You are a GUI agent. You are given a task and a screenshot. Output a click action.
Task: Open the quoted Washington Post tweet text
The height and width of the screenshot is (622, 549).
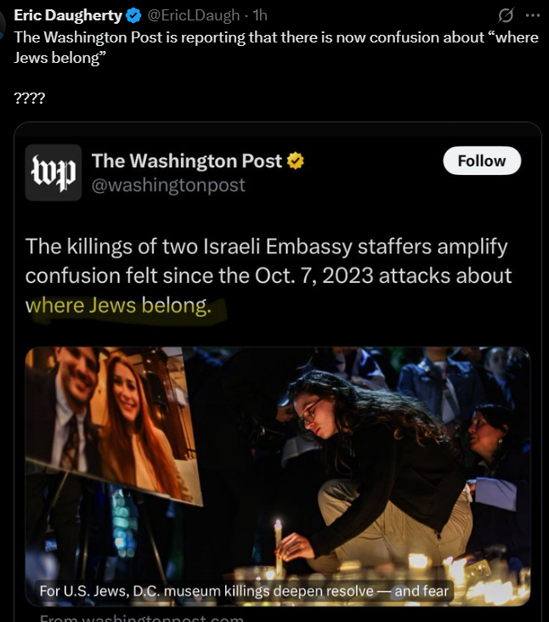[269, 275]
